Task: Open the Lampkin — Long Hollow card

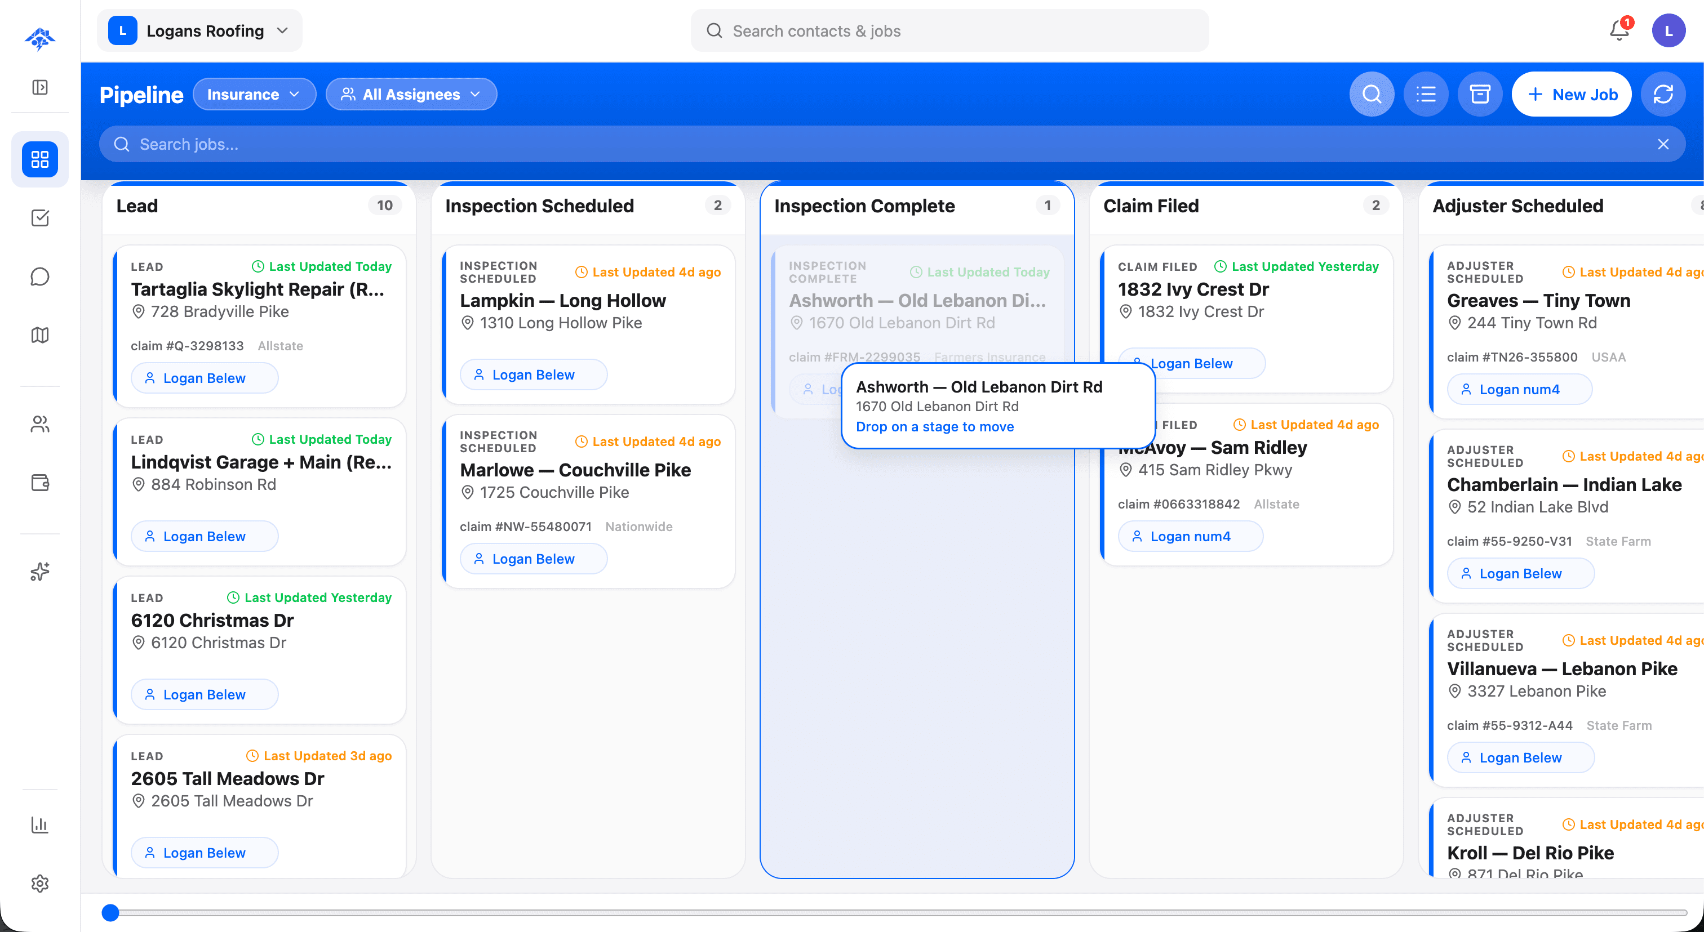Action: pyautogui.click(x=588, y=324)
